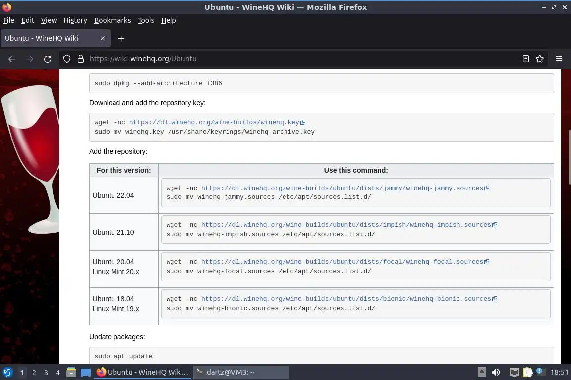Viewport: 571px width, 380px height.
Task: Click the network connection tray icon
Action: (x=514, y=372)
